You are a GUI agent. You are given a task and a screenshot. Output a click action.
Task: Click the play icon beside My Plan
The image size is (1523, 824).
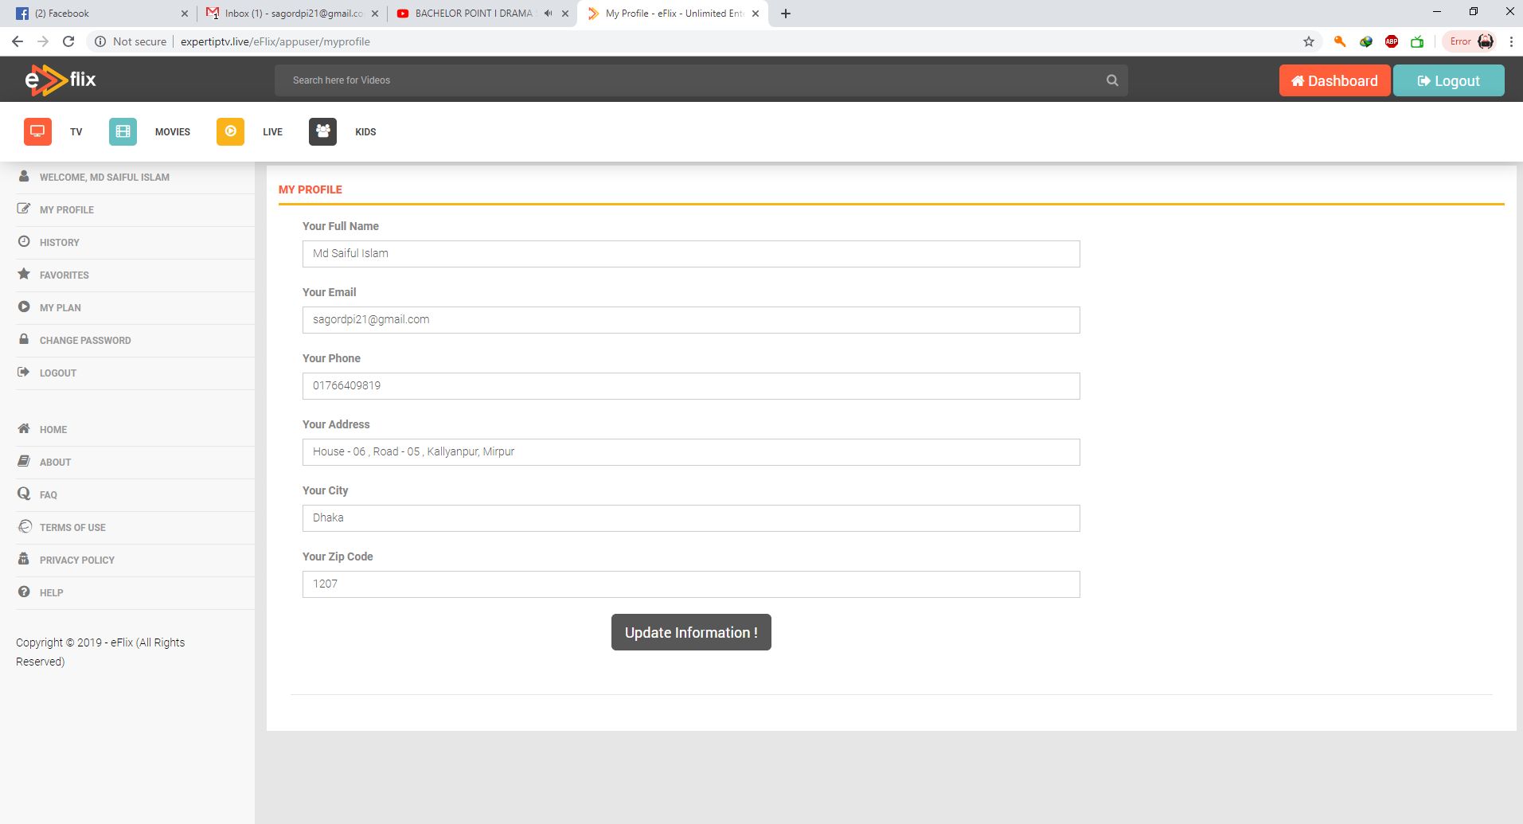point(24,307)
